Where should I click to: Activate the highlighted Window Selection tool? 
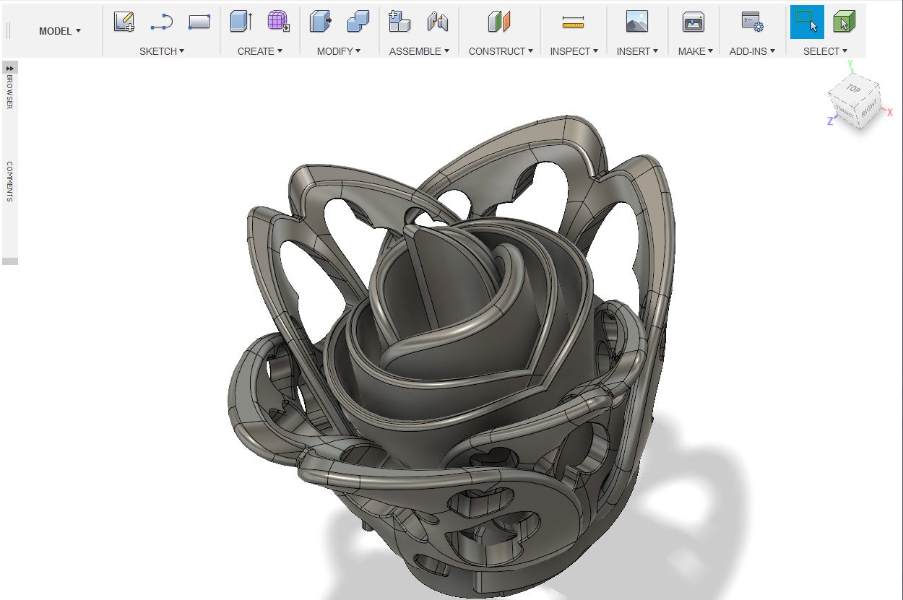[x=807, y=22]
